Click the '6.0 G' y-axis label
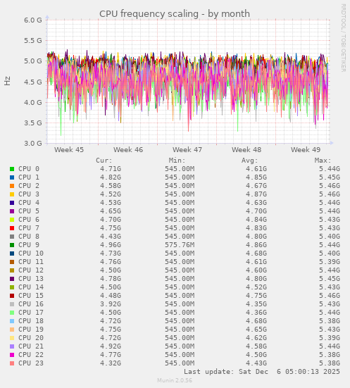The height and width of the screenshot is (388, 350). pos(33,20)
